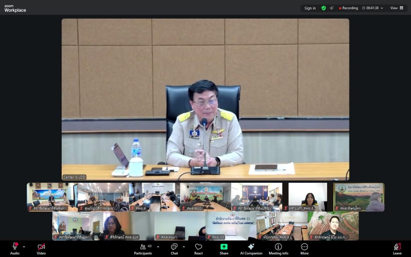The image size is (411, 257).
Task: Click the red Recording indicator
Action: [x=348, y=8]
